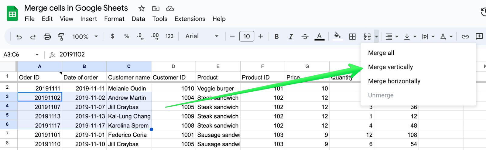Click the Date of order header cell
The height and width of the screenshot is (150, 486).
click(x=84, y=77)
